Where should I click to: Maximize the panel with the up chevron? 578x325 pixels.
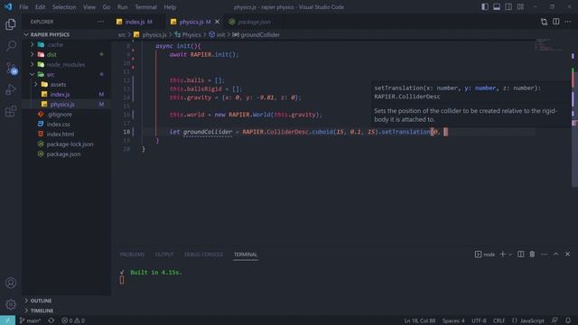point(556,255)
